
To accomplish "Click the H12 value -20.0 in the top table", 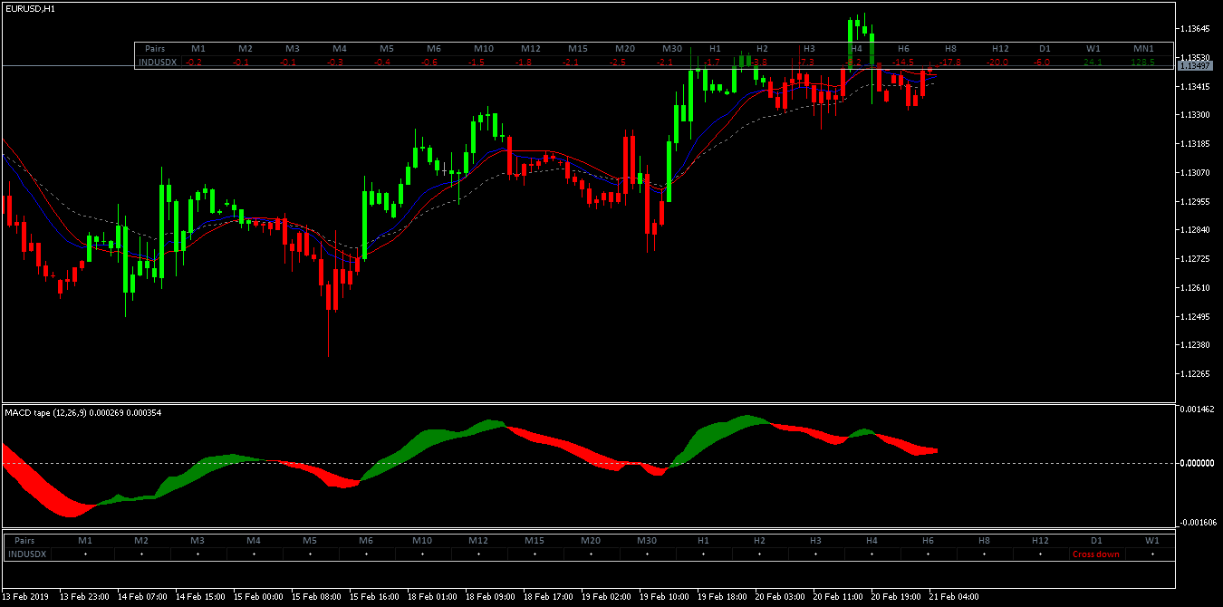I will [998, 62].
